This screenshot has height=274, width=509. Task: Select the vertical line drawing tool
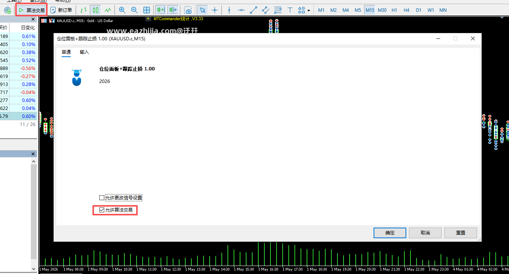(x=229, y=10)
